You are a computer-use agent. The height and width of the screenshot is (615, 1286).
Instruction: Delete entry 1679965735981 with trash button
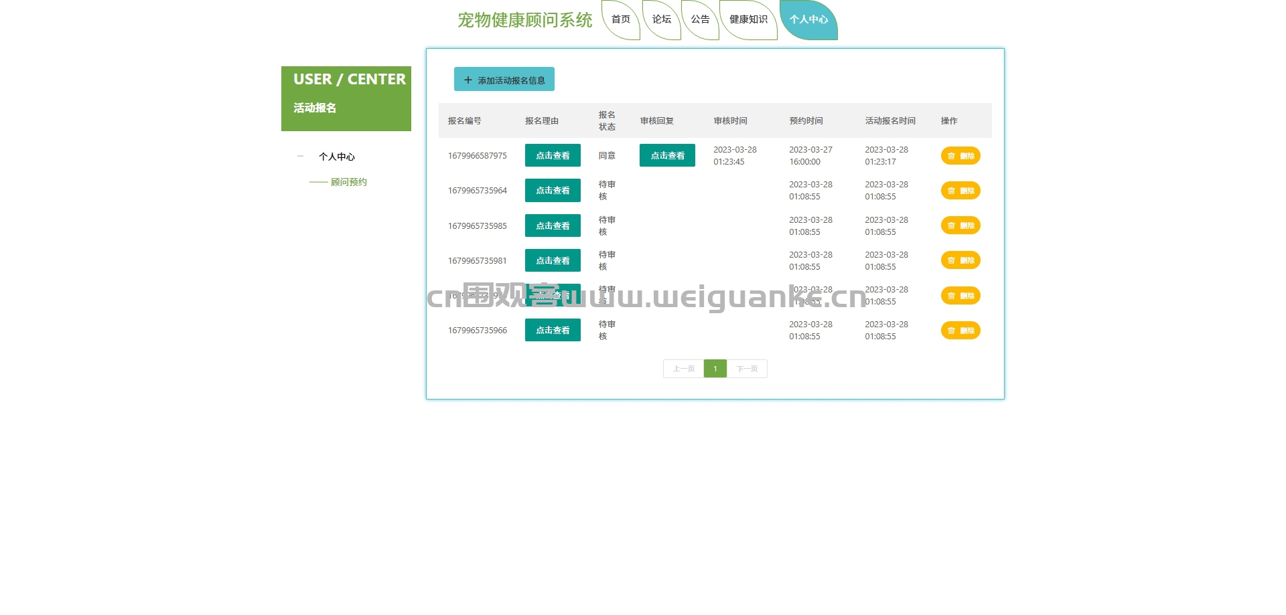960,260
